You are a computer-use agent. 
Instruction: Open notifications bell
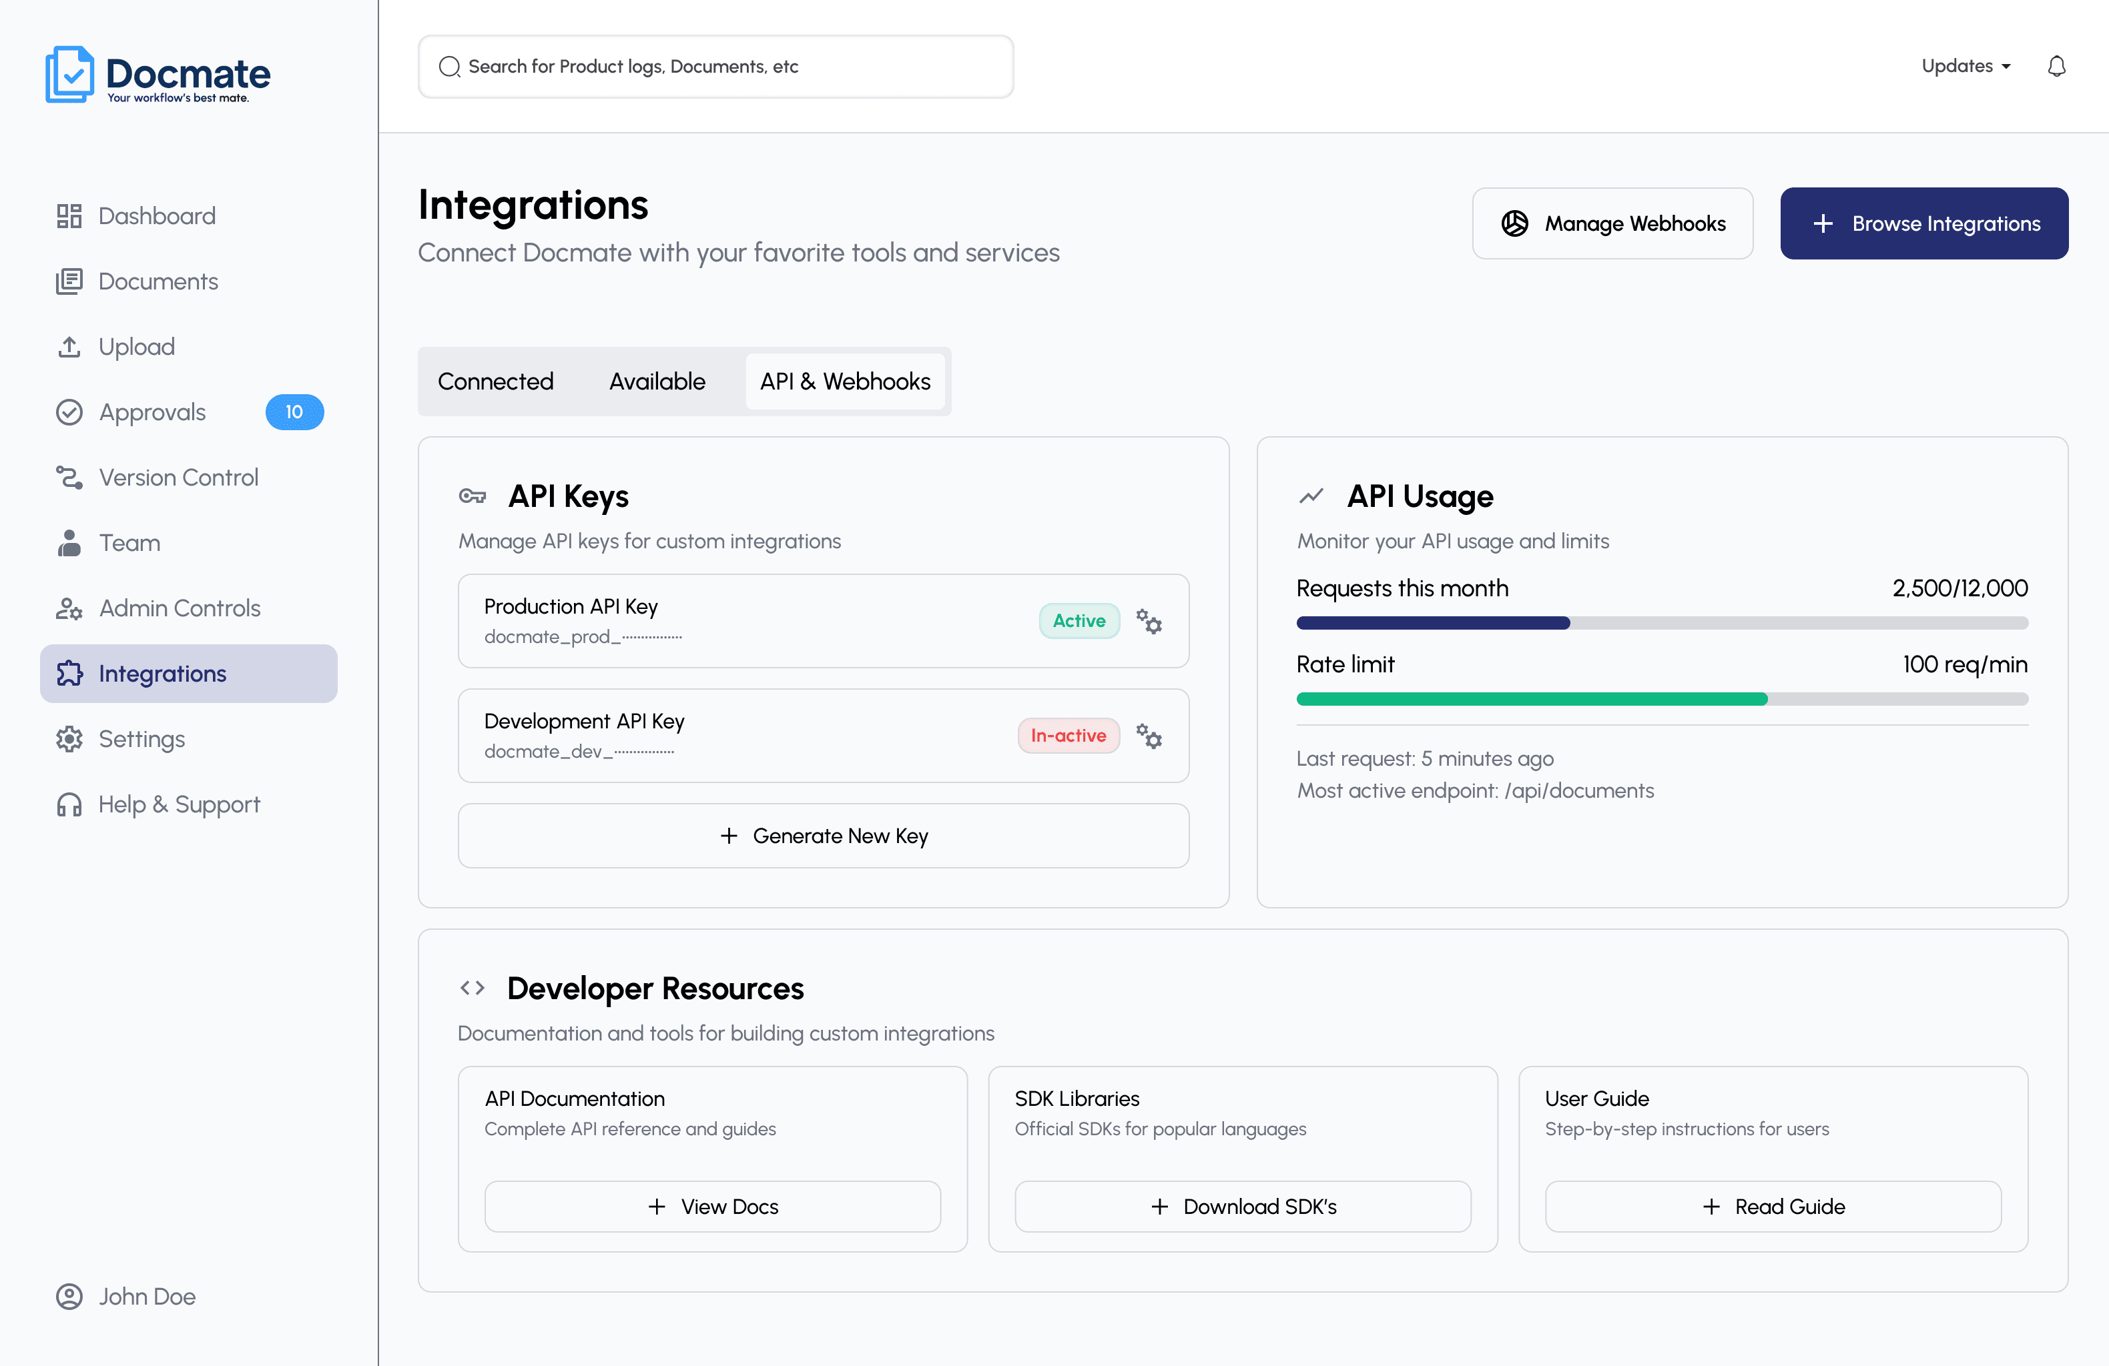coord(2056,67)
